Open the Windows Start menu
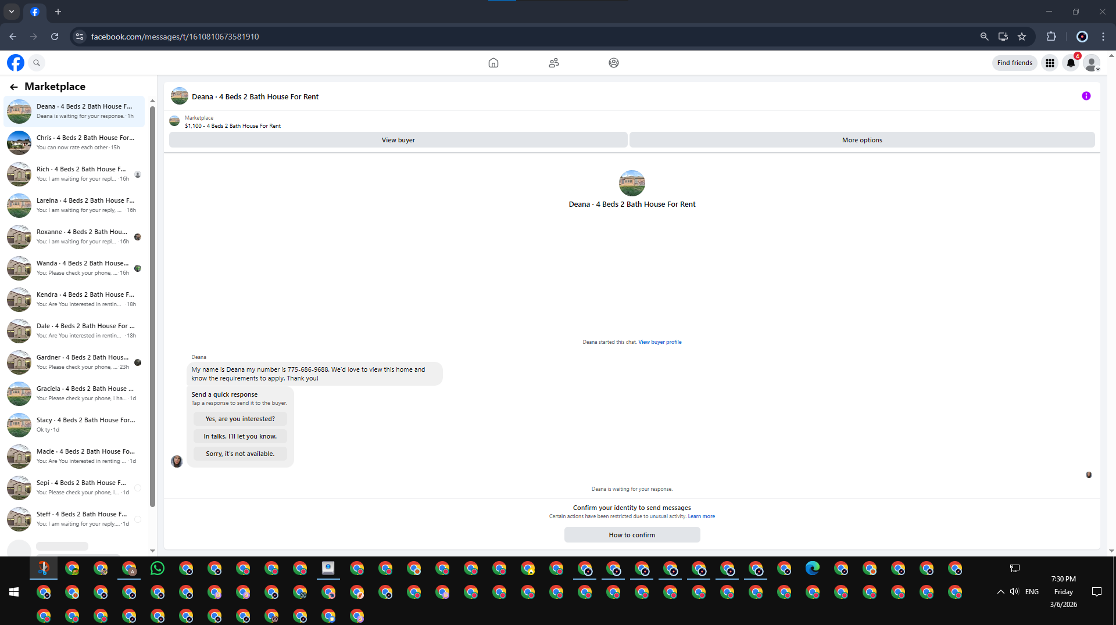The height and width of the screenshot is (625, 1116). [x=14, y=592]
